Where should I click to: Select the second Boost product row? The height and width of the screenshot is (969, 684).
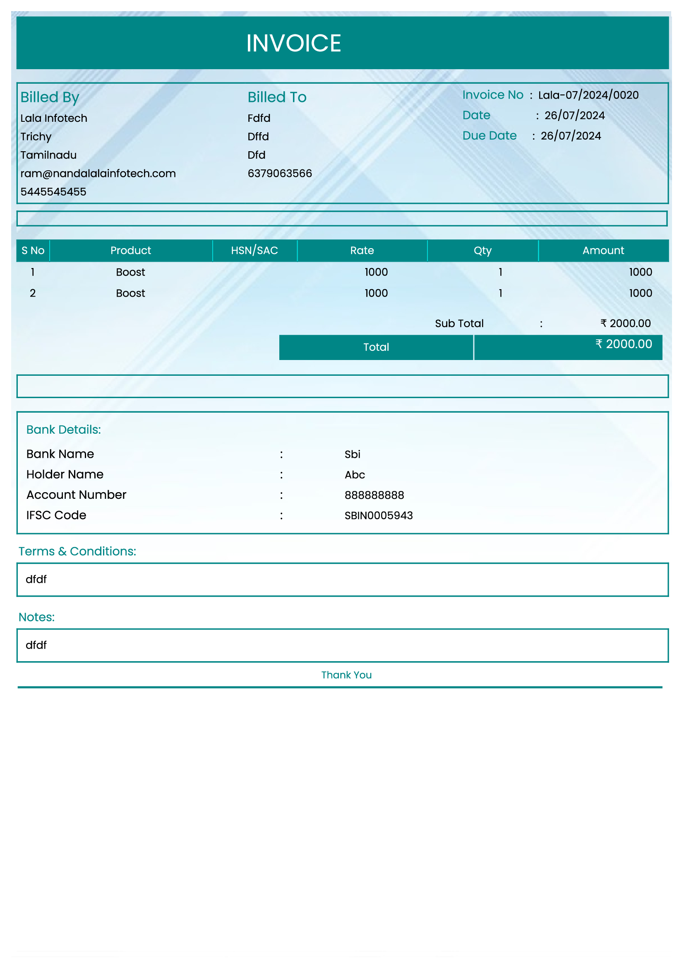point(131,293)
